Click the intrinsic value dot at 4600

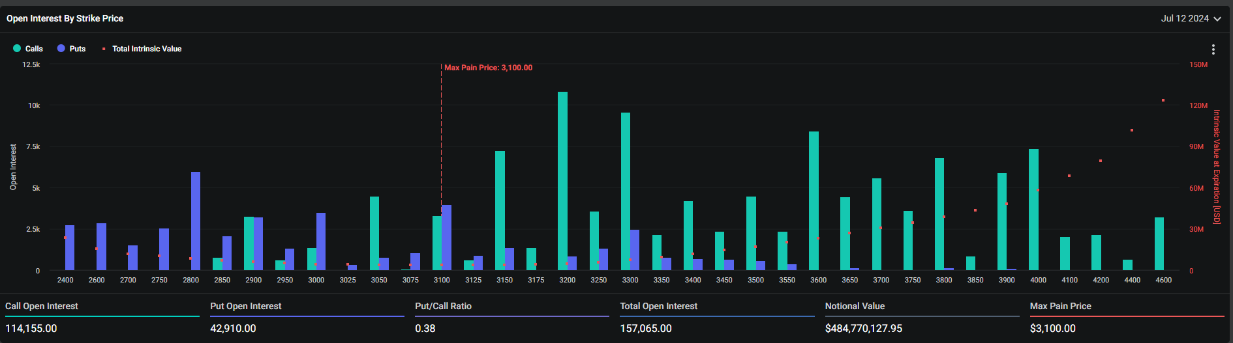[1163, 100]
